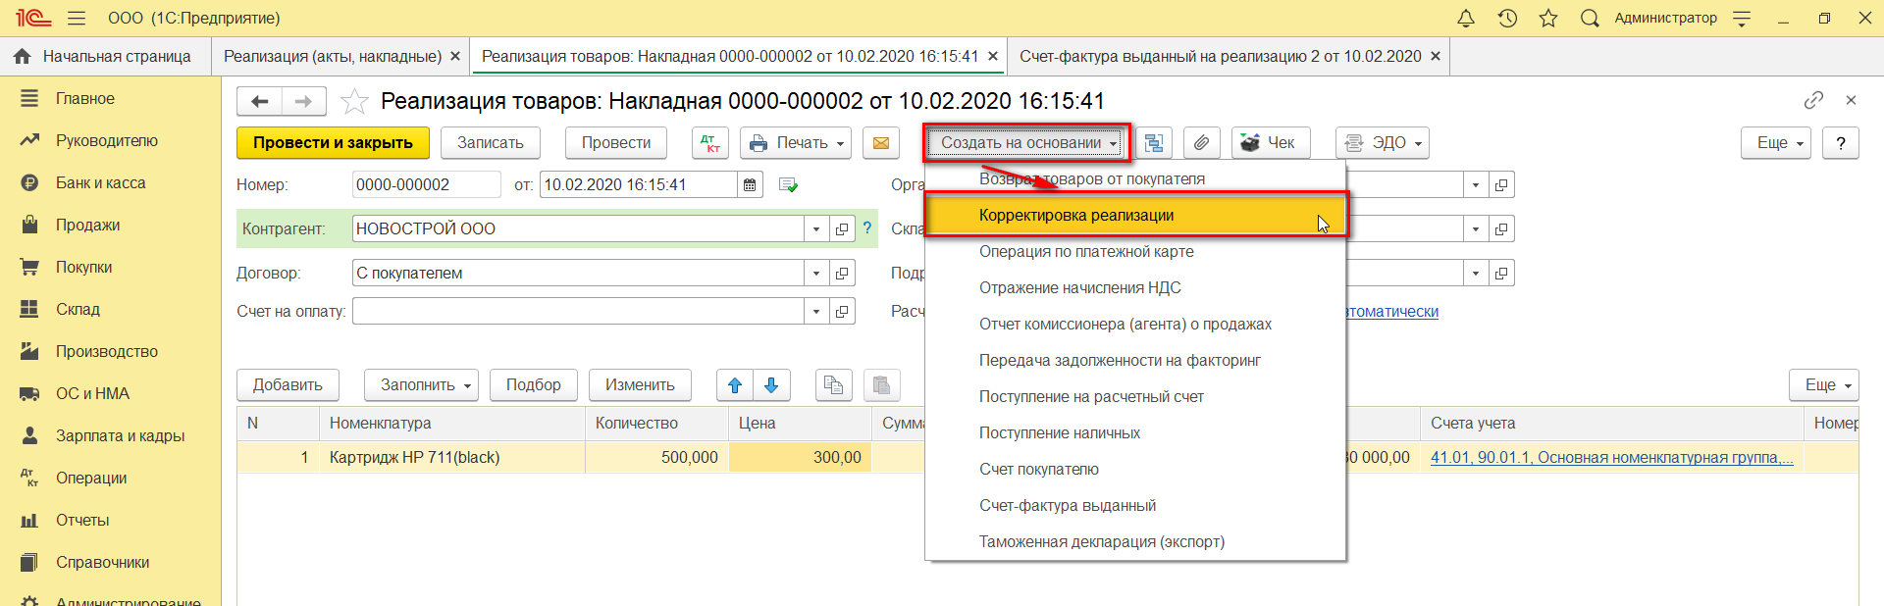1884x606 pixels.
Task: Open the search magnifier icon
Action: 1590,18
